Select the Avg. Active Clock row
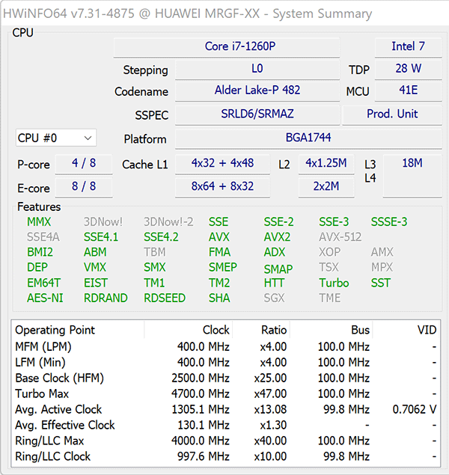This screenshot has width=449, height=475. pos(224,409)
